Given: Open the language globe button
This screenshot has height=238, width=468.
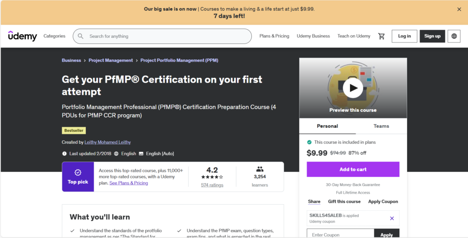Looking at the screenshot, I should (x=454, y=36).
